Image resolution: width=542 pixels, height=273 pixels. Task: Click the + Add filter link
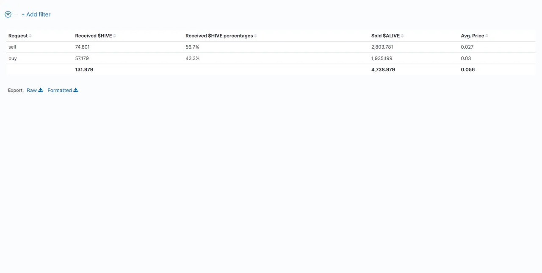(x=36, y=14)
